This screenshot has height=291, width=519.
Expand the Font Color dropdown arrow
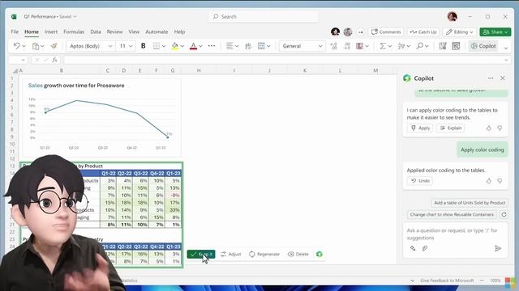pyautogui.click(x=200, y=46)
